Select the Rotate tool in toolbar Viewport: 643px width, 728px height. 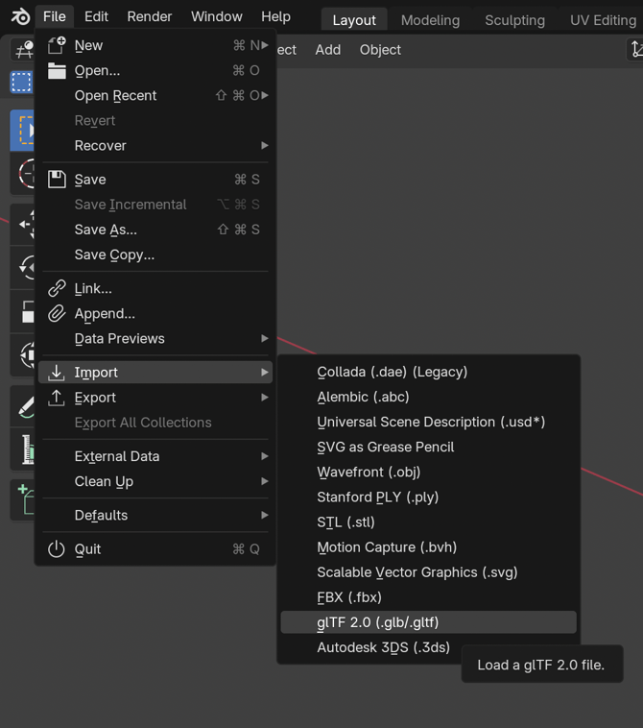23,267
